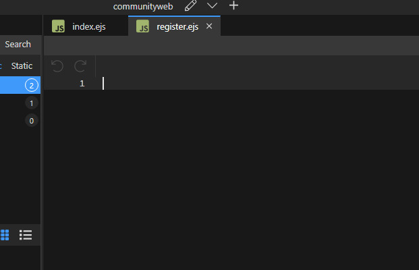Click the JS file icon on register.ejs

pyautogui.click(x=143, y=26)
